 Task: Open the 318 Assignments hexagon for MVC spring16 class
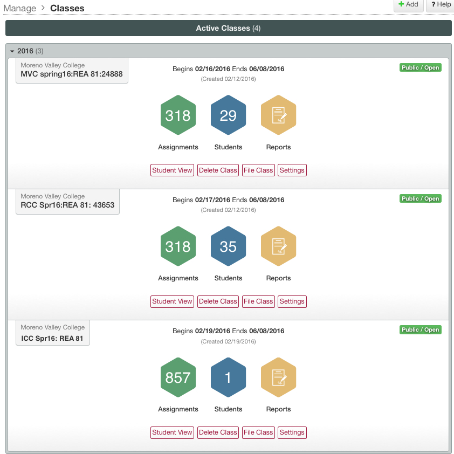pos(178,115)
